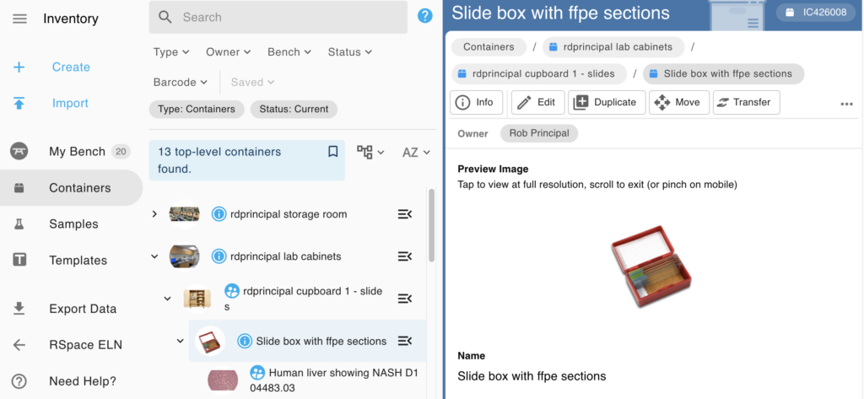Open context menu for Slide box row
Screen dimensions: 864x399
click(405, 341)
